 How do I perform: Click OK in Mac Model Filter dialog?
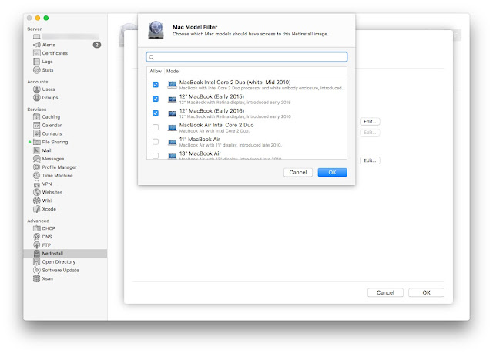[x=332, y=173]
